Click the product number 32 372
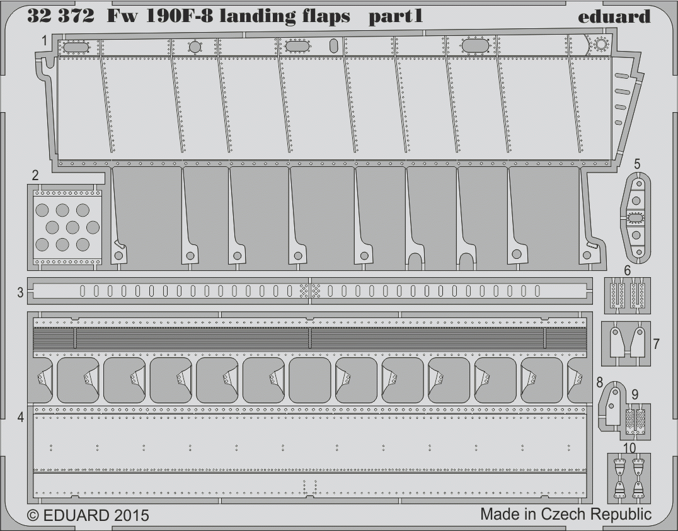 60,16
